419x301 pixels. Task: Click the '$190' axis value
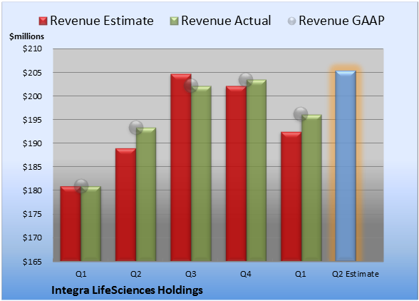point(32,143)
